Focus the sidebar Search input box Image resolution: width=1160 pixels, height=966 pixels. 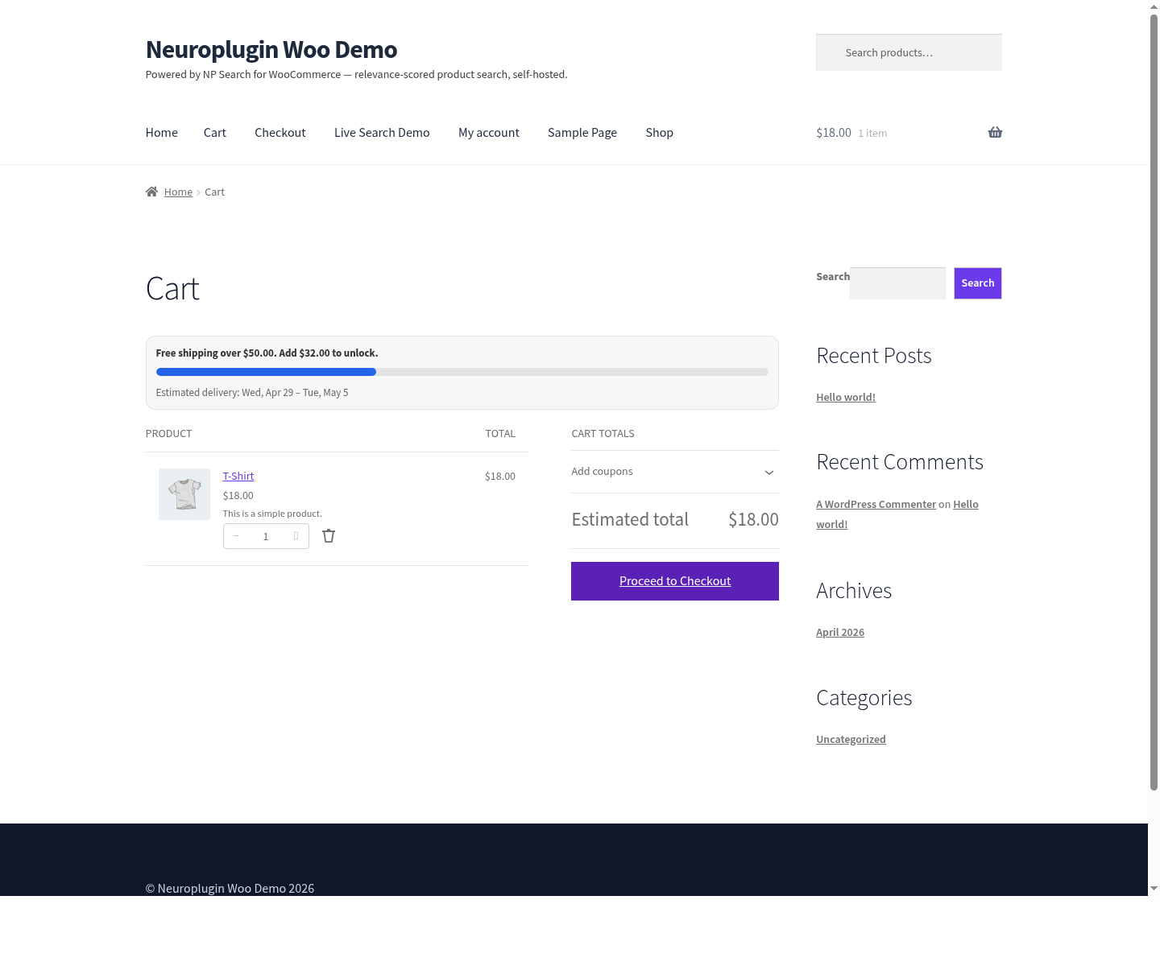tap(897, 283)
